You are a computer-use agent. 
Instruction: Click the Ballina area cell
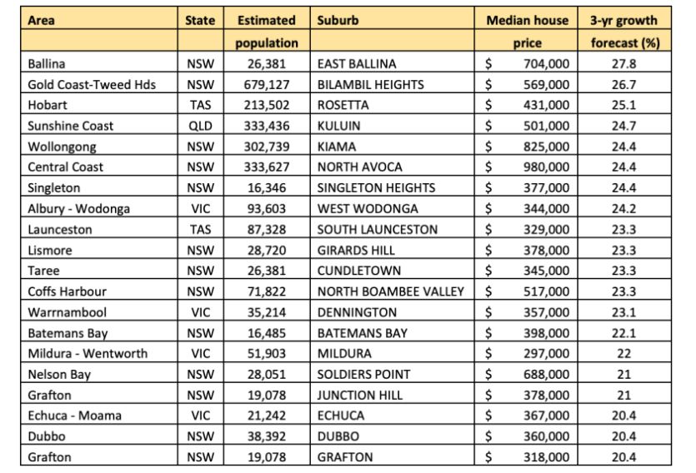(x=99, y=62)
